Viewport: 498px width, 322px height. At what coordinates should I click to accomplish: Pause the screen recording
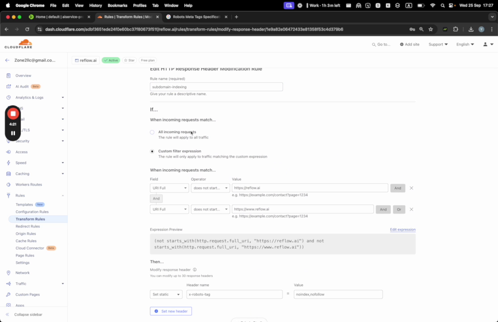point(13,133)
